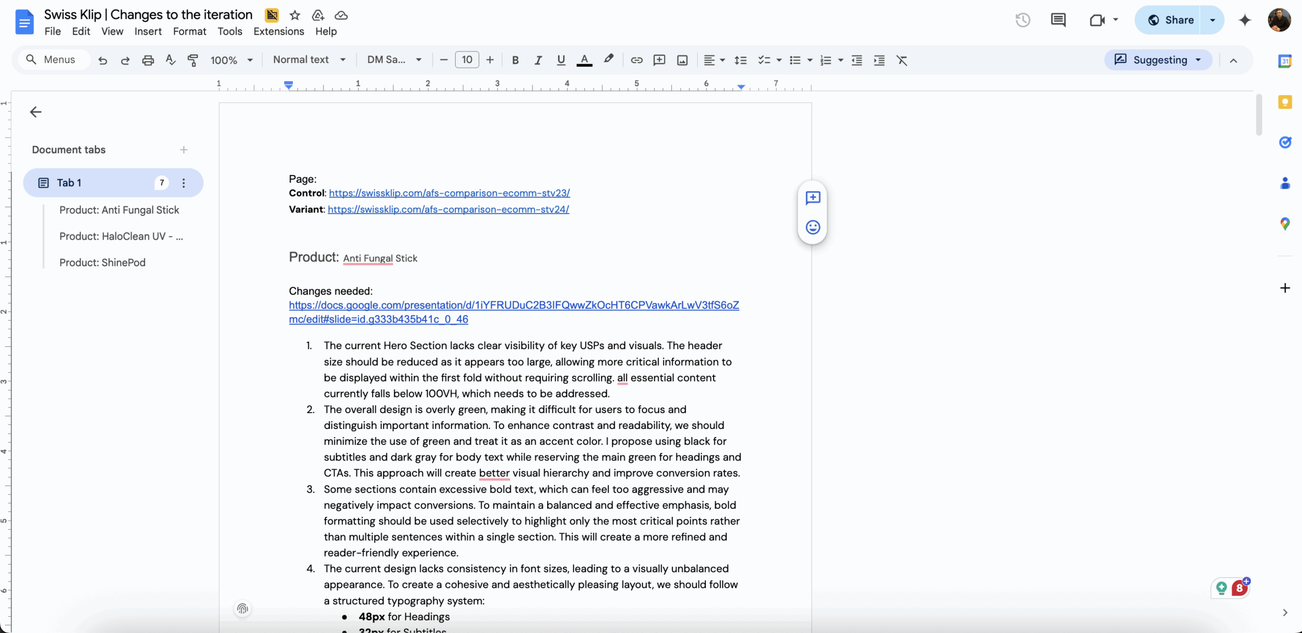Move document using the folder icon
The image size is (1302, 633).
[x=318, y=15]
